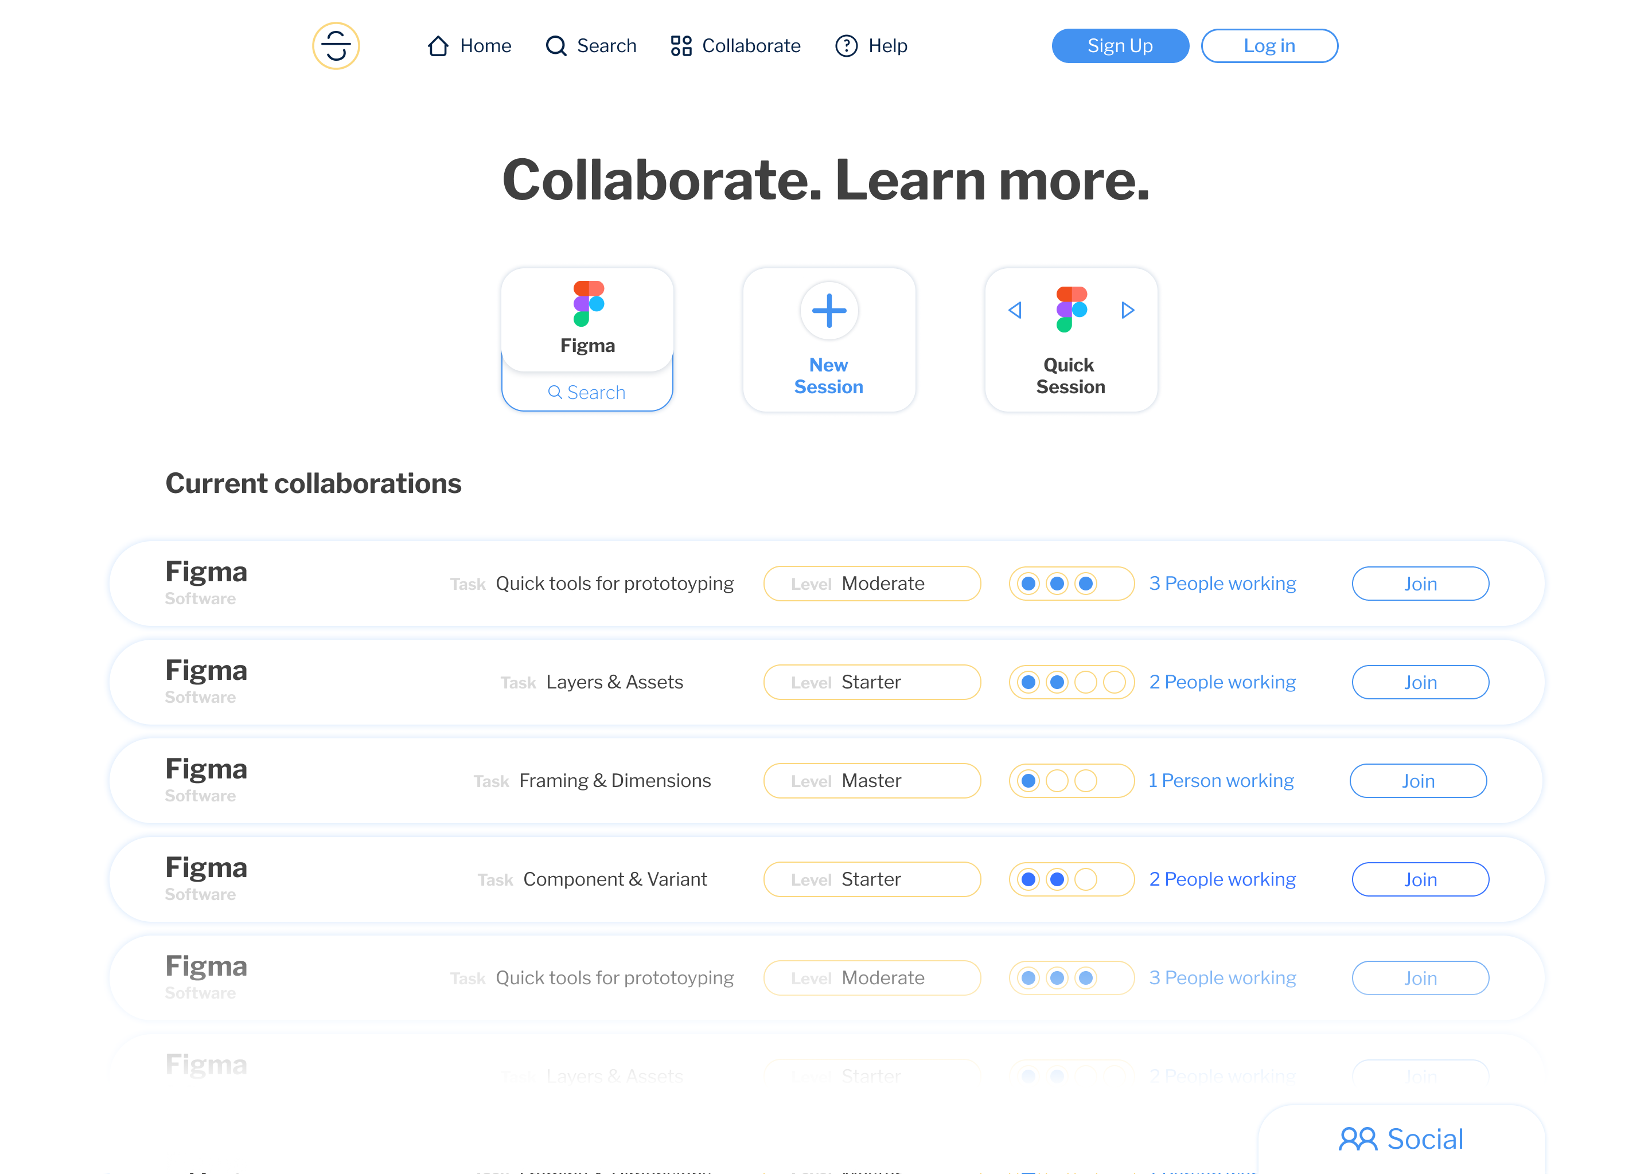Click the 'Current collaborations' heading

pyautogui.click(x=313, y=483)
